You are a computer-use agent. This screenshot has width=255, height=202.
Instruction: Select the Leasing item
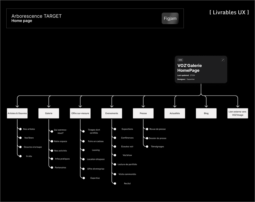coord(96,150)
